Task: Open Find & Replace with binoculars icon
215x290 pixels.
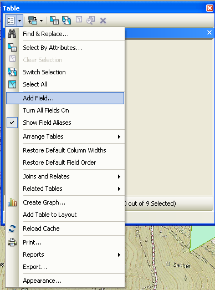Action: (12, 34)
